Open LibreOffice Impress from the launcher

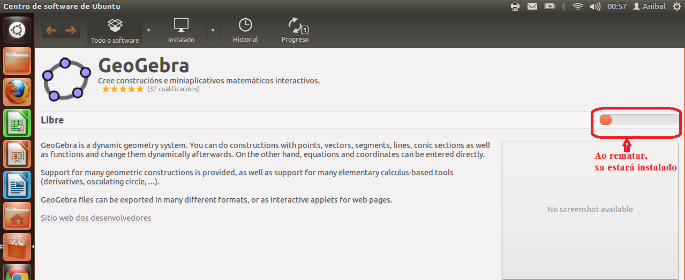point(17,154)
